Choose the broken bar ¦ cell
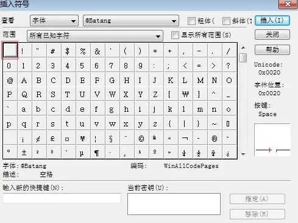Viewport: 298px width, 223px height. (98, 139)
